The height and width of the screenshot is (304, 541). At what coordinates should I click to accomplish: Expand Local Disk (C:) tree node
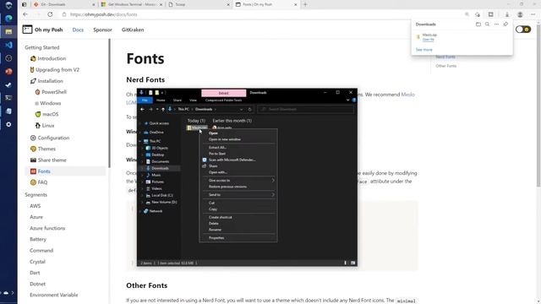(143, 195)
